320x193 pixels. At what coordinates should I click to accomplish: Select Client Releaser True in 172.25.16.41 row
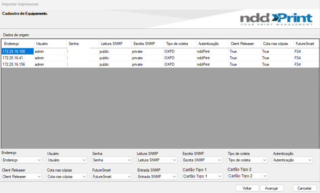(245, 58)
